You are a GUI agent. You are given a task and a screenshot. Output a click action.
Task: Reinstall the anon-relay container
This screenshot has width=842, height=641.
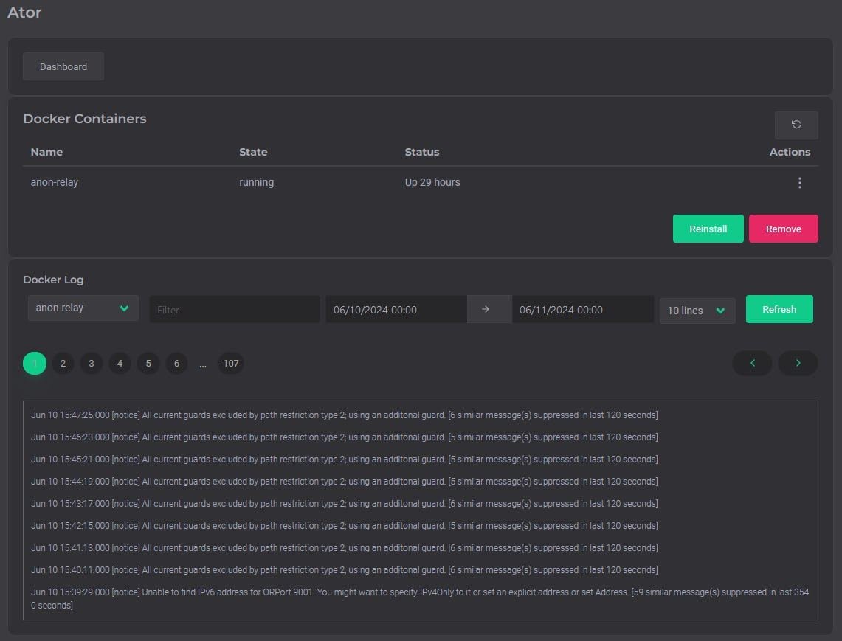point(708,229)
